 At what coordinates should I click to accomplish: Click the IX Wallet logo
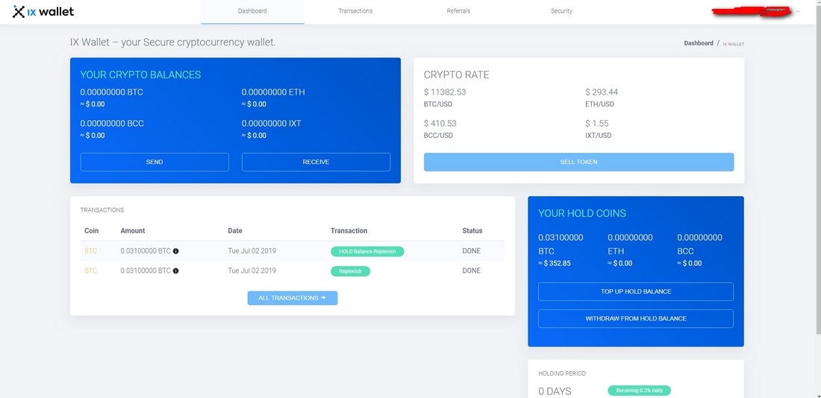tap(43, 11)
